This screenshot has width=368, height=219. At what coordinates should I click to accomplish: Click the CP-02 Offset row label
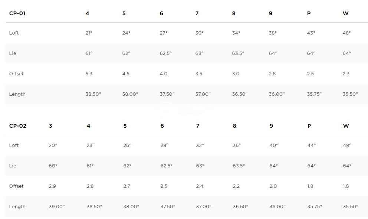[x=16, y=186]
